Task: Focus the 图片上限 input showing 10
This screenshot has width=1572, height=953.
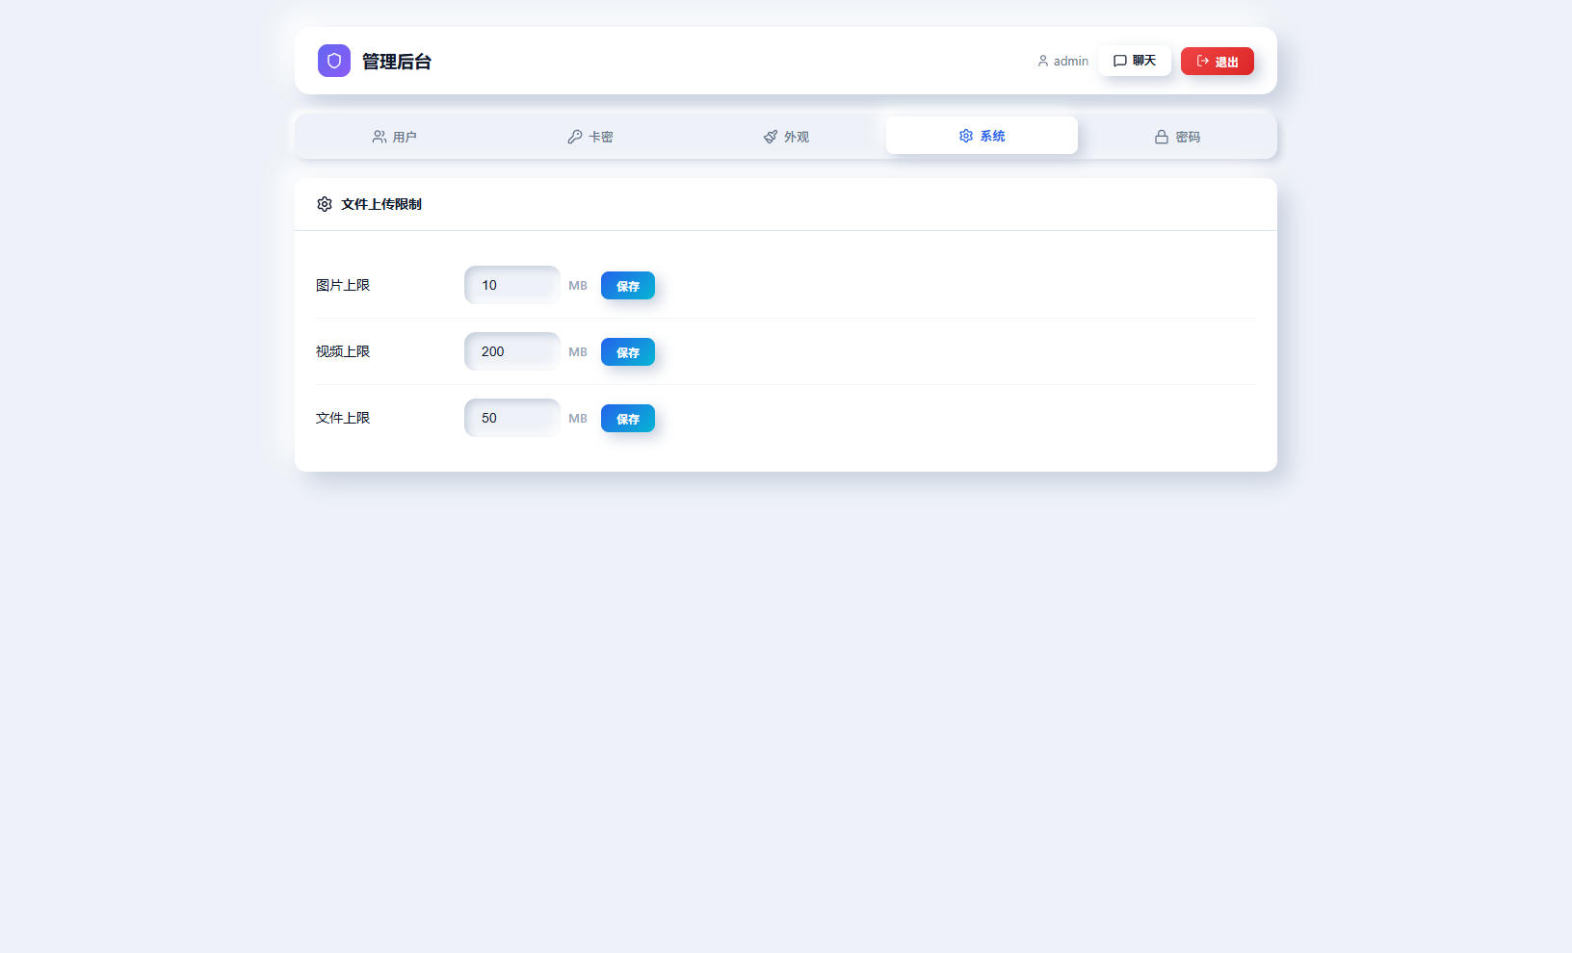Action: pos(512,285)
